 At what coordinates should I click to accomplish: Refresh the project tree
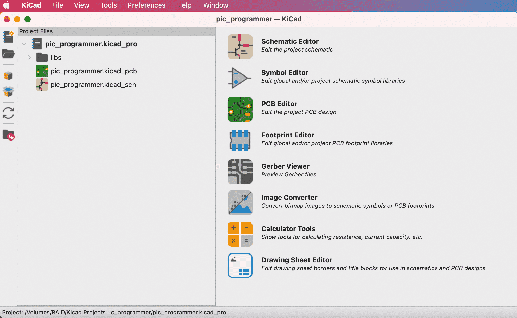point(8,113)
